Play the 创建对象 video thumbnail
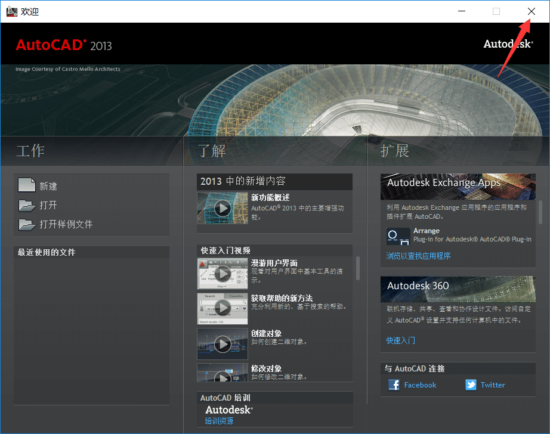The height and width of the screenshot is (434, 550). click(223, 343)
